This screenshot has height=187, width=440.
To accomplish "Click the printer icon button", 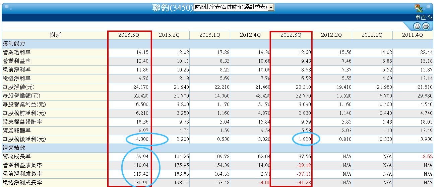I will pos(426,27).
